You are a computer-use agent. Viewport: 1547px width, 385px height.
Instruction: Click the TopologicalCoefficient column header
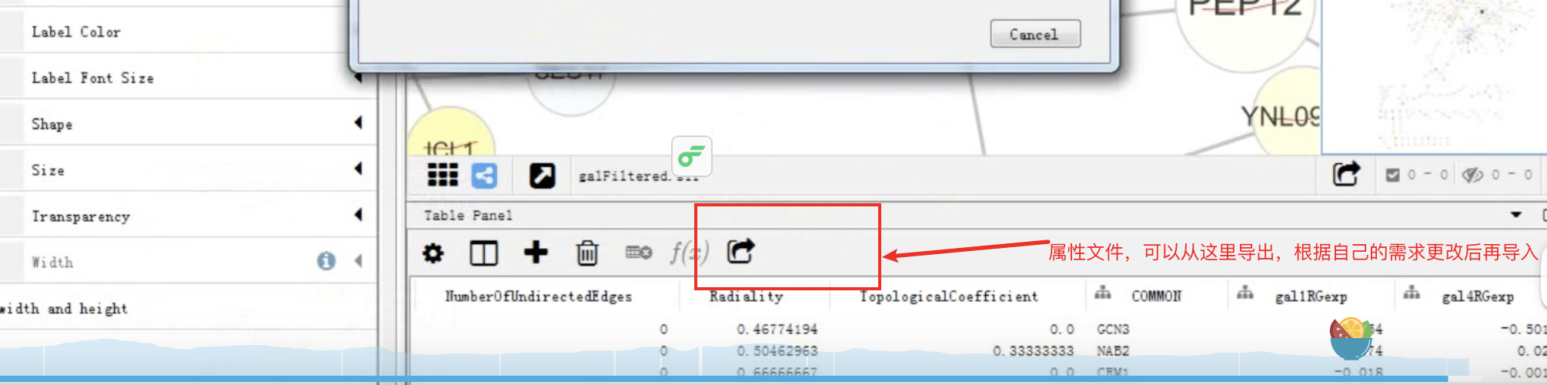point(948,296)
